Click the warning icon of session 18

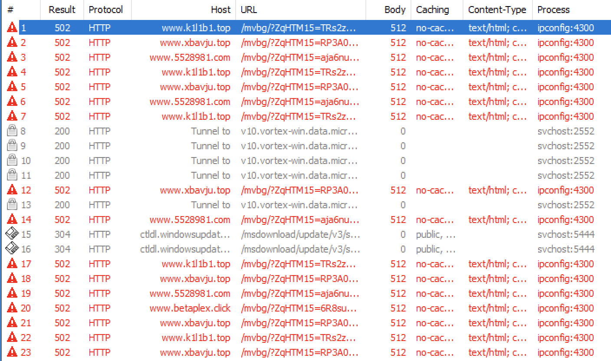[x=12, y=279]
